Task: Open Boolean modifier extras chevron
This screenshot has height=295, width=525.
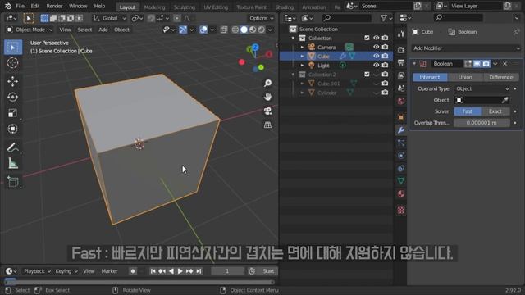Action: pyautogui.click(x=495, y=64)
